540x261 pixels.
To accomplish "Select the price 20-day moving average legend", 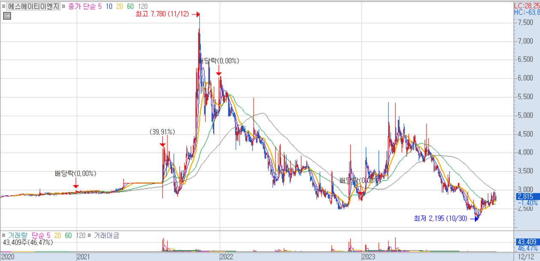I will click(x=120, y=7).
